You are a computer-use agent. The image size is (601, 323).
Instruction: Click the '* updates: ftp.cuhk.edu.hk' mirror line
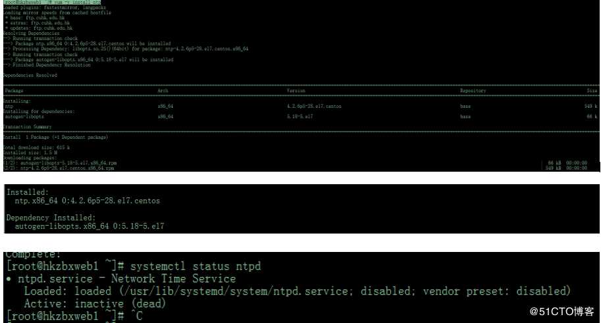[38, 28]
